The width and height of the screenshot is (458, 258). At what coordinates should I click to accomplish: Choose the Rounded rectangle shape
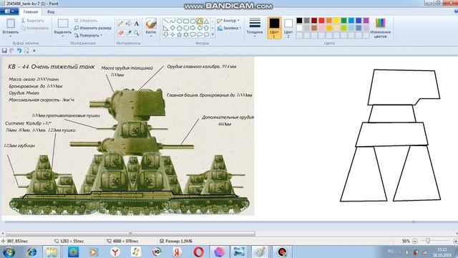click(193, 21)
